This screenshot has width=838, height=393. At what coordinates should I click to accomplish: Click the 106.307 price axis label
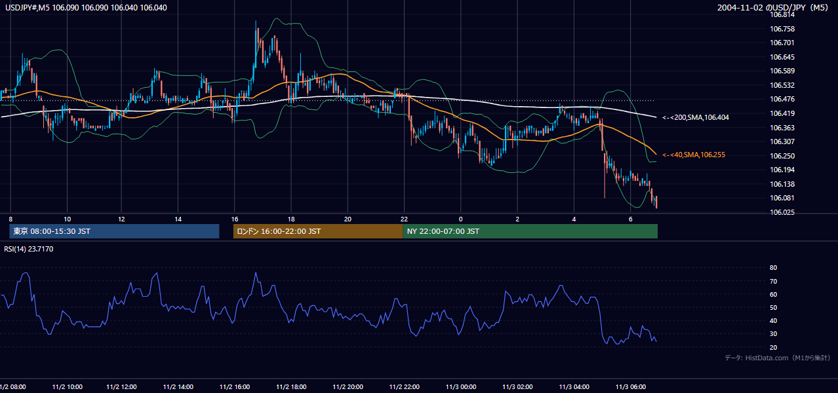(782, 141)
